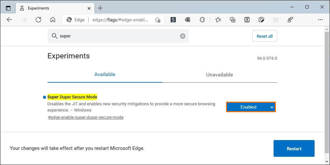Go back with the back arrow

pos(10,20)
